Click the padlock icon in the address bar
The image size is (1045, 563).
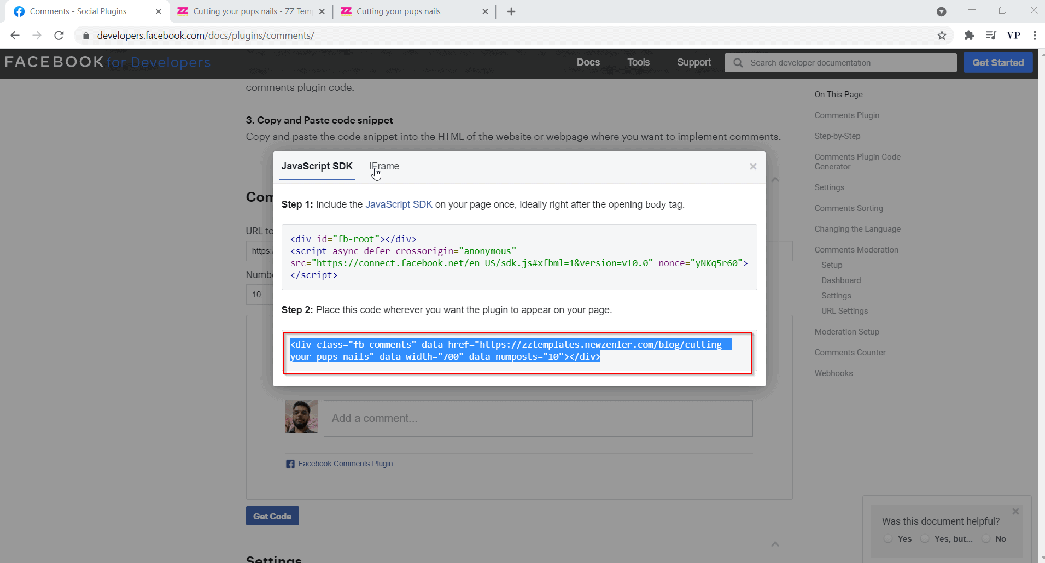click(x=86, y=35)
